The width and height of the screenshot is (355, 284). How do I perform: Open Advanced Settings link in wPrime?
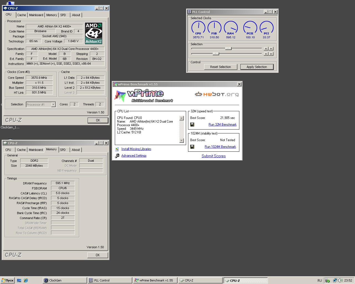(x=134, y=156)
